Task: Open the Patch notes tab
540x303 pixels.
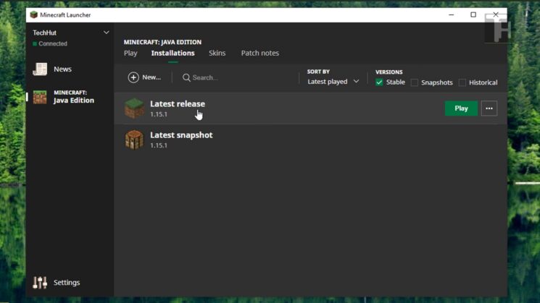Action: coord(260,54)
